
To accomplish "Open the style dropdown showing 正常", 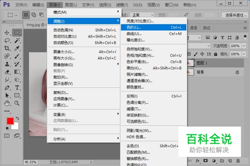I will [x=142, y=15].
